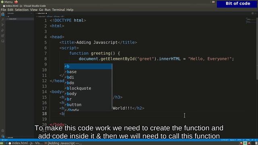This screenshot has width=258, height=145.
Task: Collapse the project folder in Explorer
Action: coord(8,17)
